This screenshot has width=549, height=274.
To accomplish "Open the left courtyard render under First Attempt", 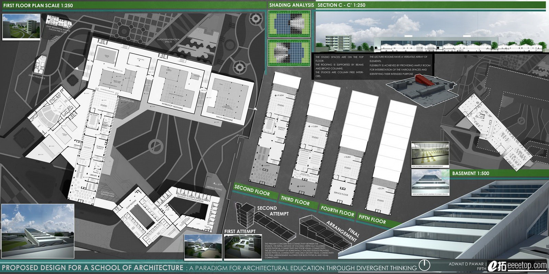I will click(x=203, y=247).
